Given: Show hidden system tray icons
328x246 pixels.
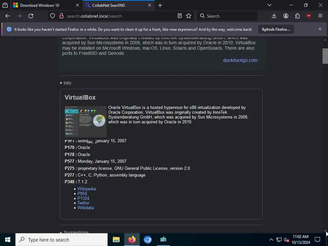Looking at the screenshot, I should pos(271,240).
